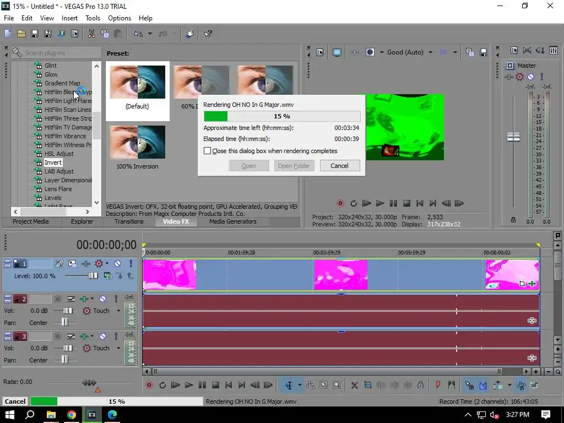Screen dimensions: 564x423
Task: Click preview Play from Start button
Action: tap(366, 203)
